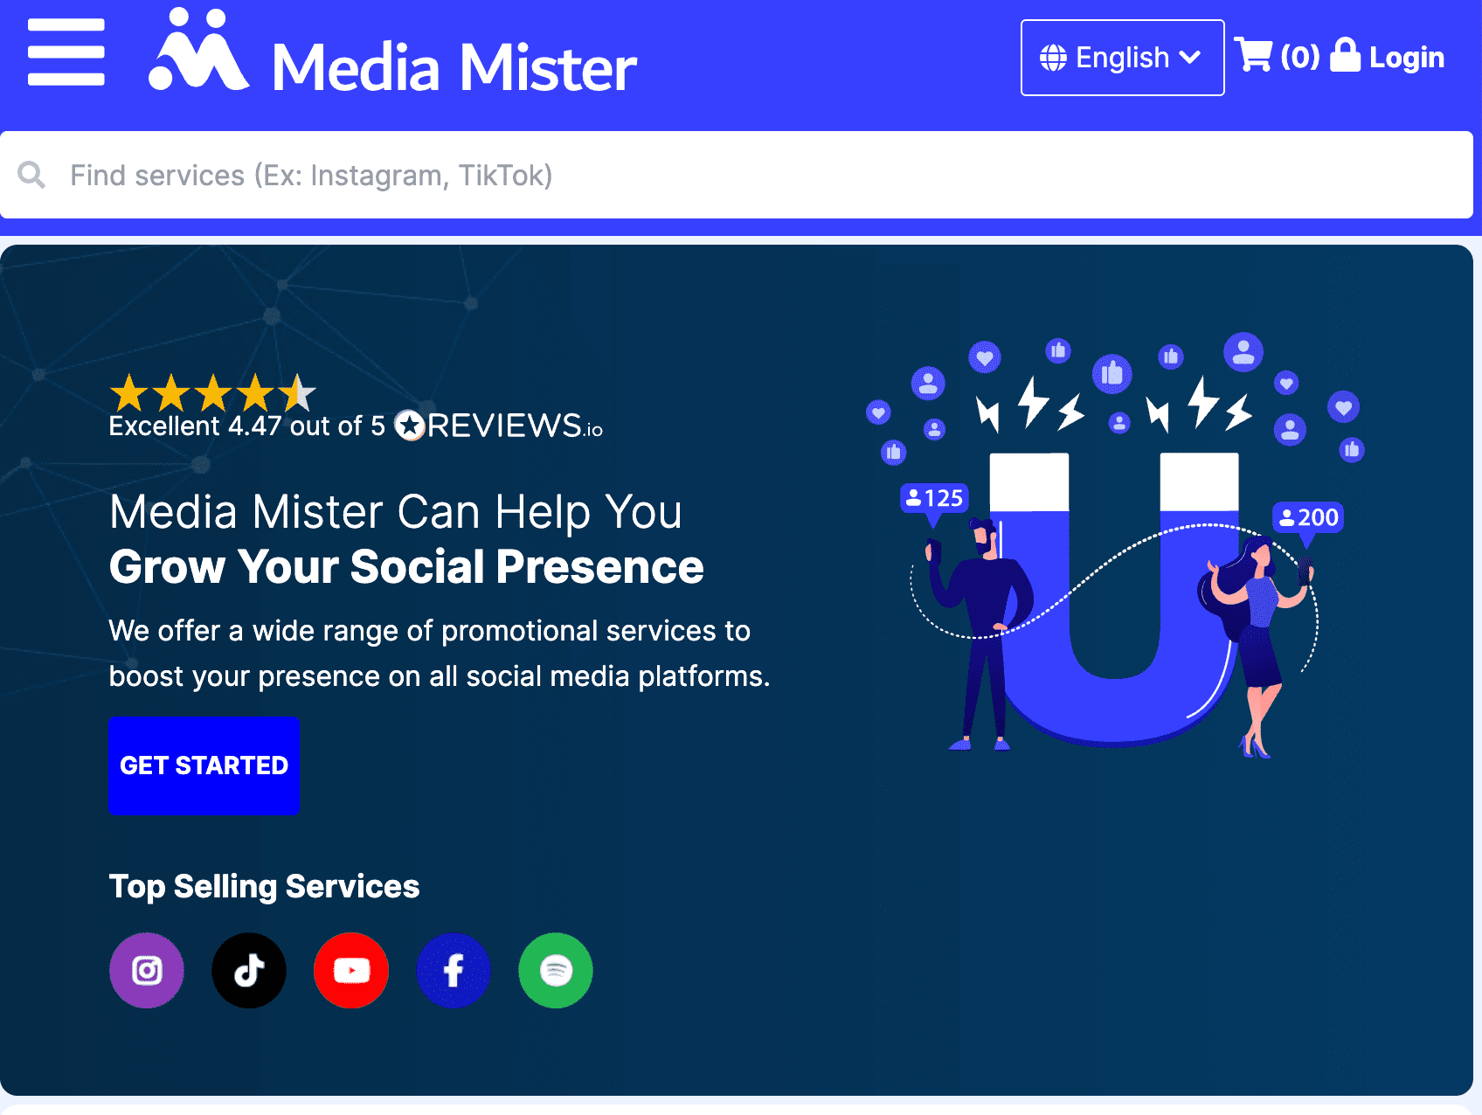The image size is (1482, 1115).
Task: Click the padlock icon beside Login
Action: (1346, 56)
